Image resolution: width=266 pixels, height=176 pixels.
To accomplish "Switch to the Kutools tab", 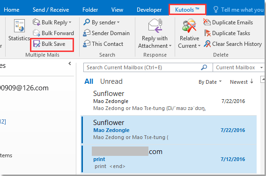I will click(x=187, y=10).
